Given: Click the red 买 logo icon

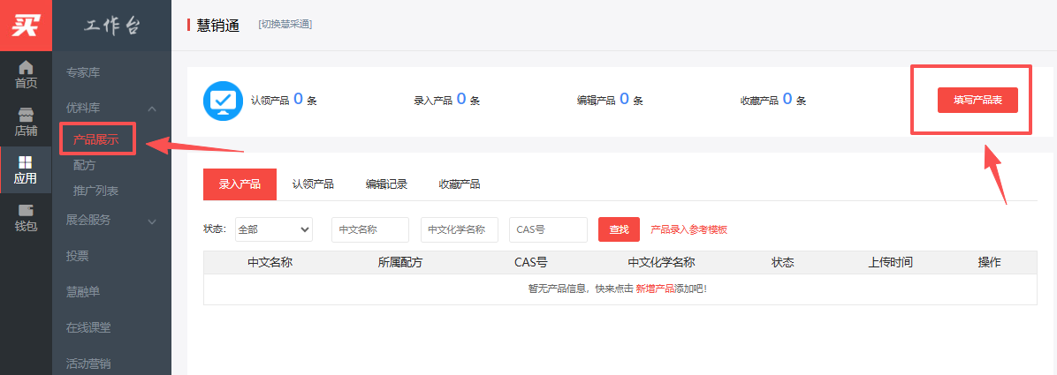Looking at the screenshot, I should tap(26, 25).
